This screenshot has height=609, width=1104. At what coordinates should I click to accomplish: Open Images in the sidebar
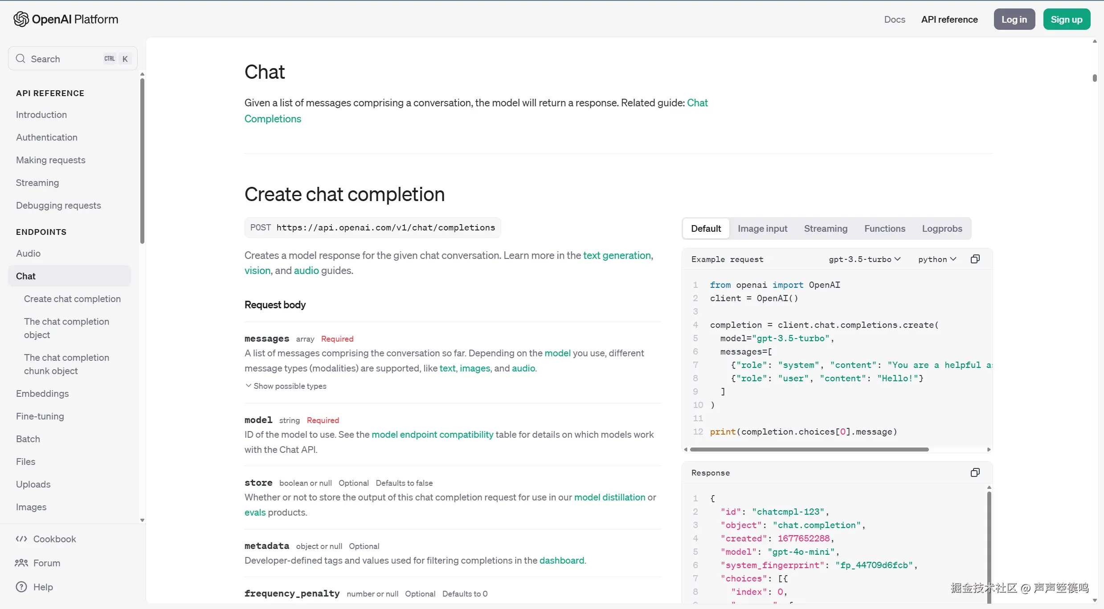31,507
